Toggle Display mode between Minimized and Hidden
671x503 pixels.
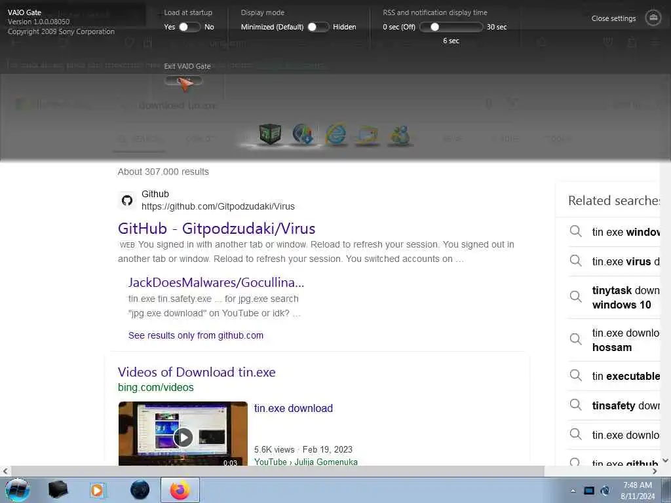(318, 27)
